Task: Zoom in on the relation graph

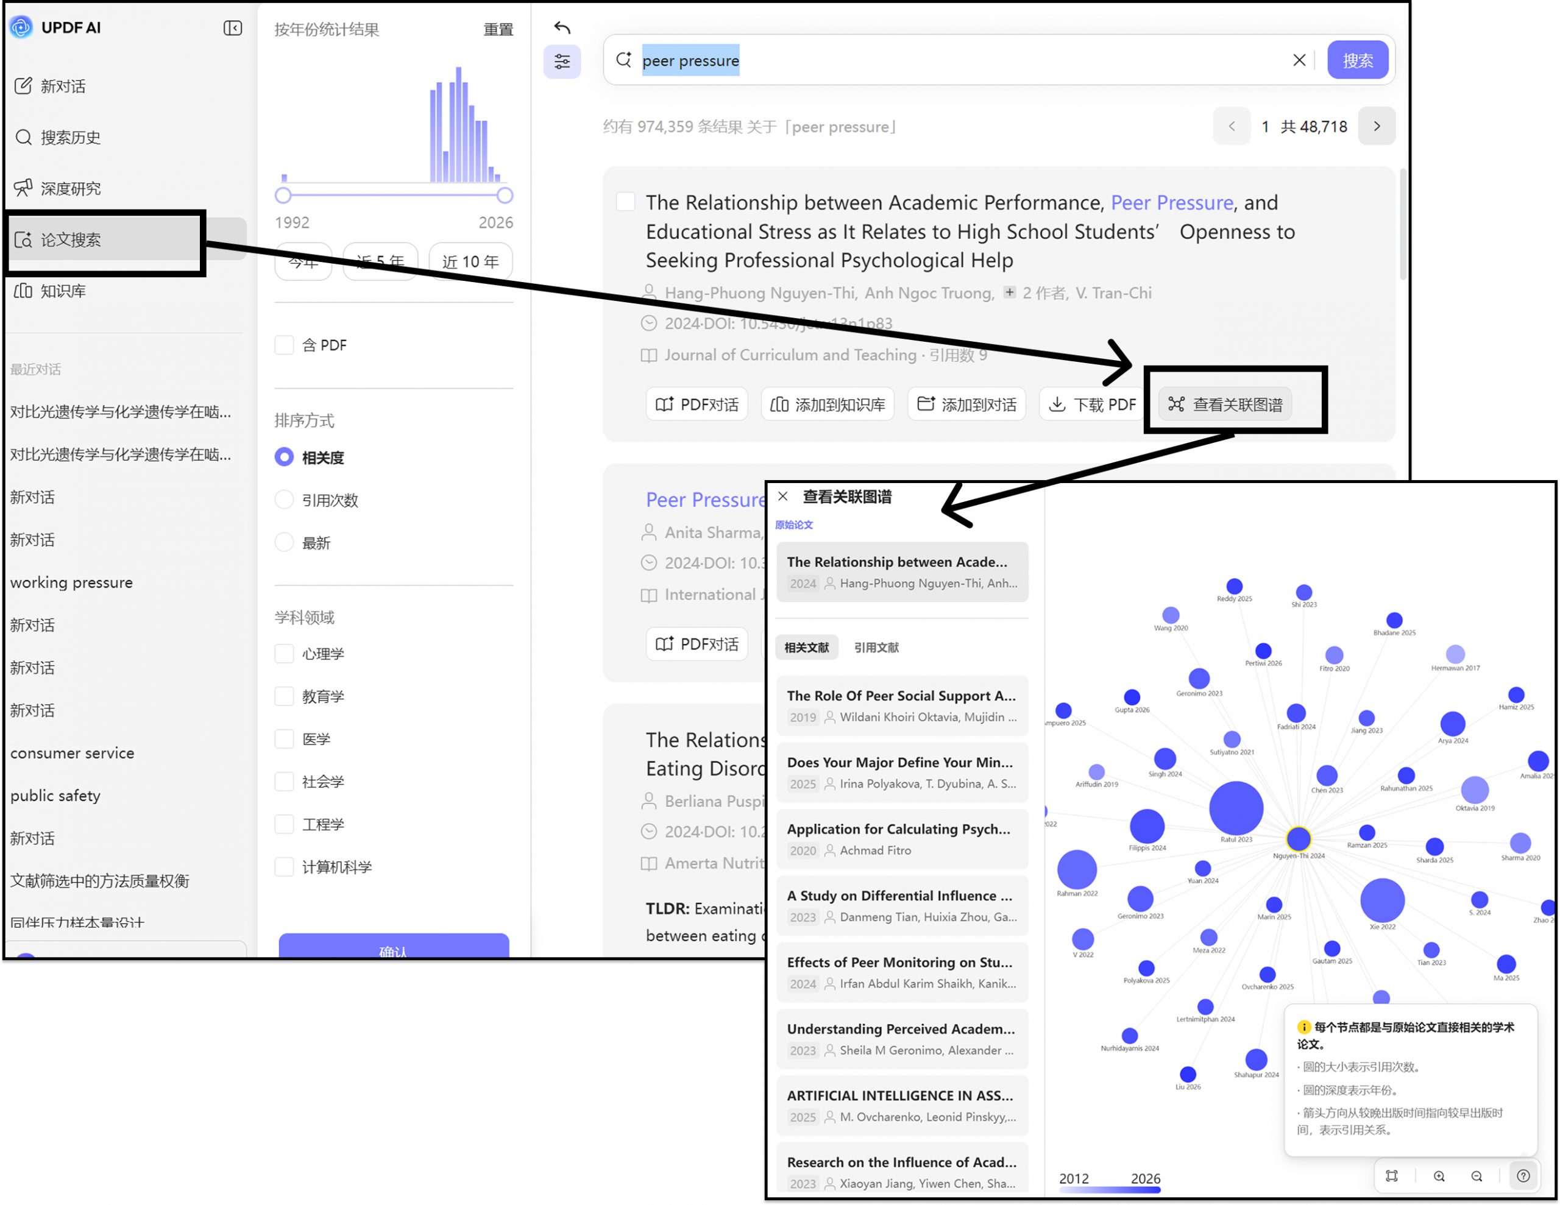Action: 1439,1176
